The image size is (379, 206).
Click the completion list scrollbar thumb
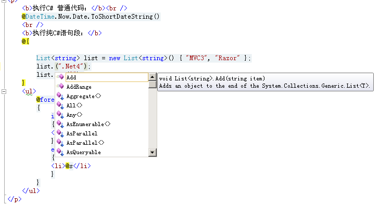(x=152, y=85)
